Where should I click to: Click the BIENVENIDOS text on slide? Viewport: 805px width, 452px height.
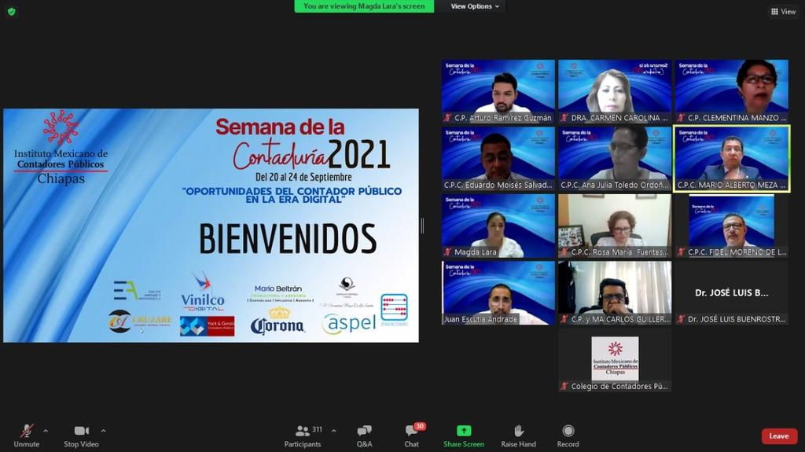click(288, 239)
